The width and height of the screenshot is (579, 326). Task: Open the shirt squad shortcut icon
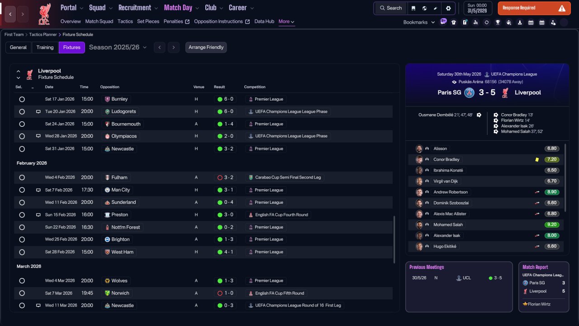point(454,22)
